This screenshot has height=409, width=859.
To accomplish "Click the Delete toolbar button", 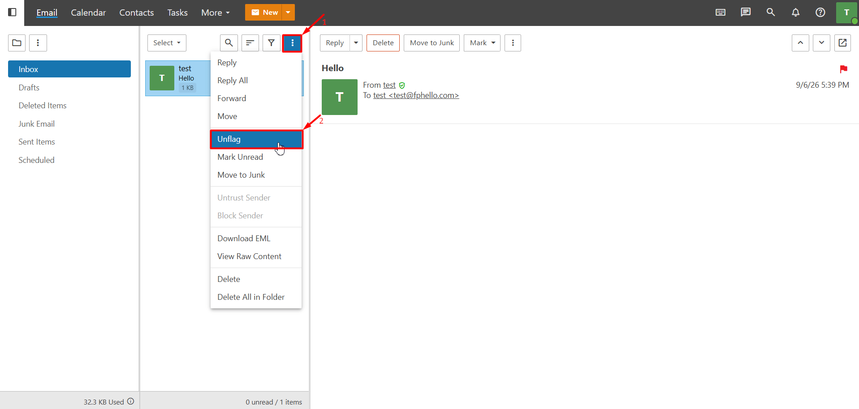I will pyautogui.click(x=383, y=43).
